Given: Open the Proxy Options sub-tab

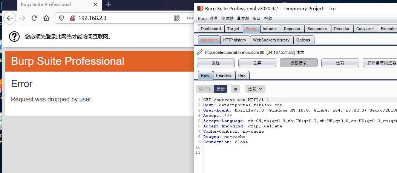Looking at the screenshot, I should coord(303,40).
